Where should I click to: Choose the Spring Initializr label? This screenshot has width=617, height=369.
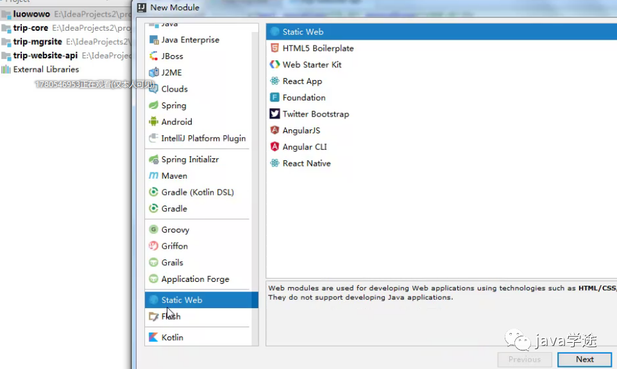coord(190,160)
